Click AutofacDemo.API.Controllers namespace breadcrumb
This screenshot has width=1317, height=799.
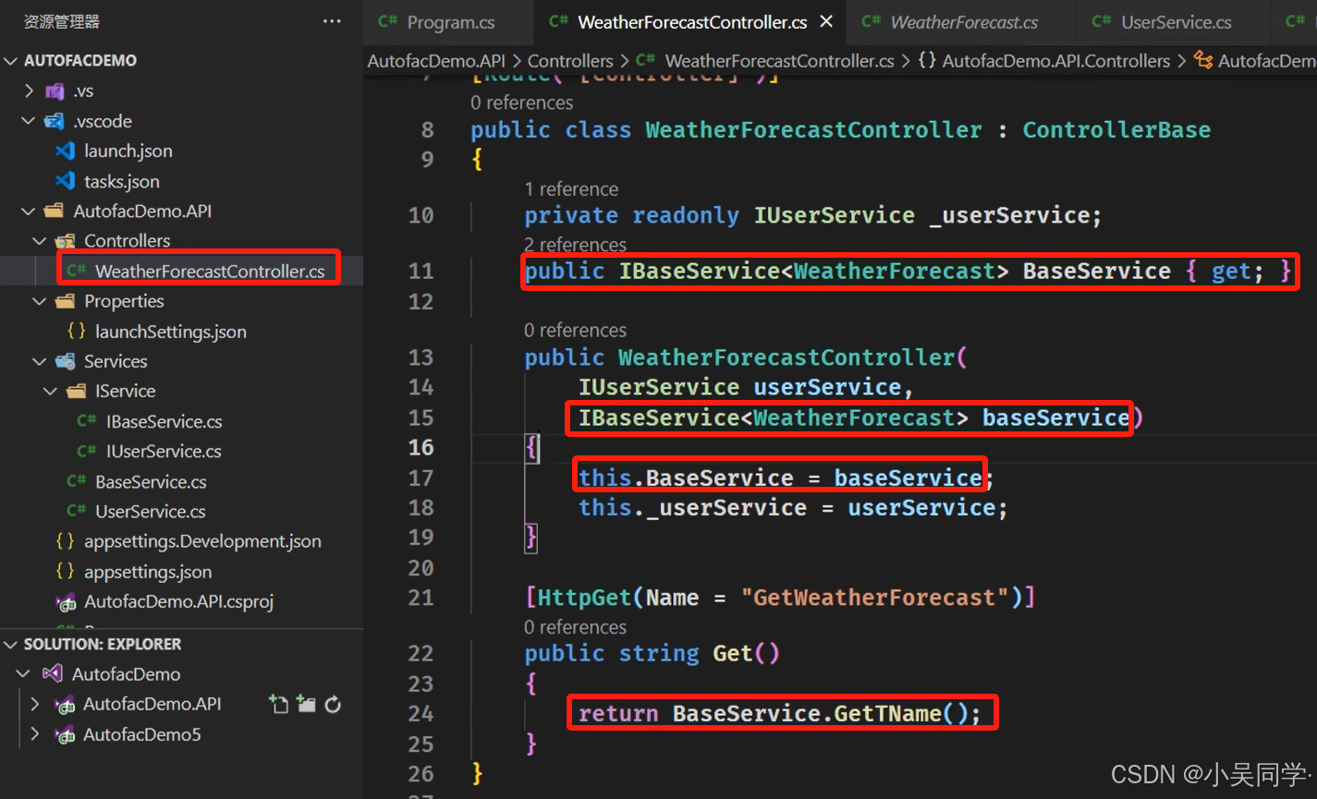1055,61
